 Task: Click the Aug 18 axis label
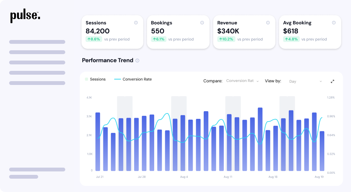click(x=273, y=177)
